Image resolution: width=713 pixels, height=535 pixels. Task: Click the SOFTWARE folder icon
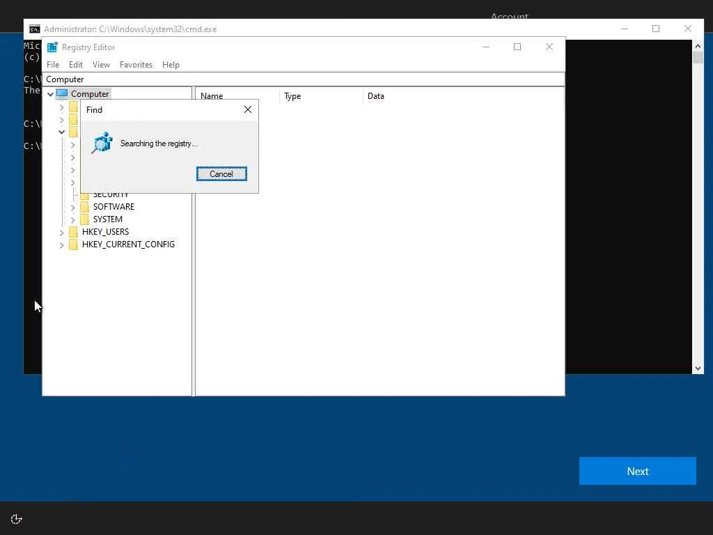(x=84, y=206)
